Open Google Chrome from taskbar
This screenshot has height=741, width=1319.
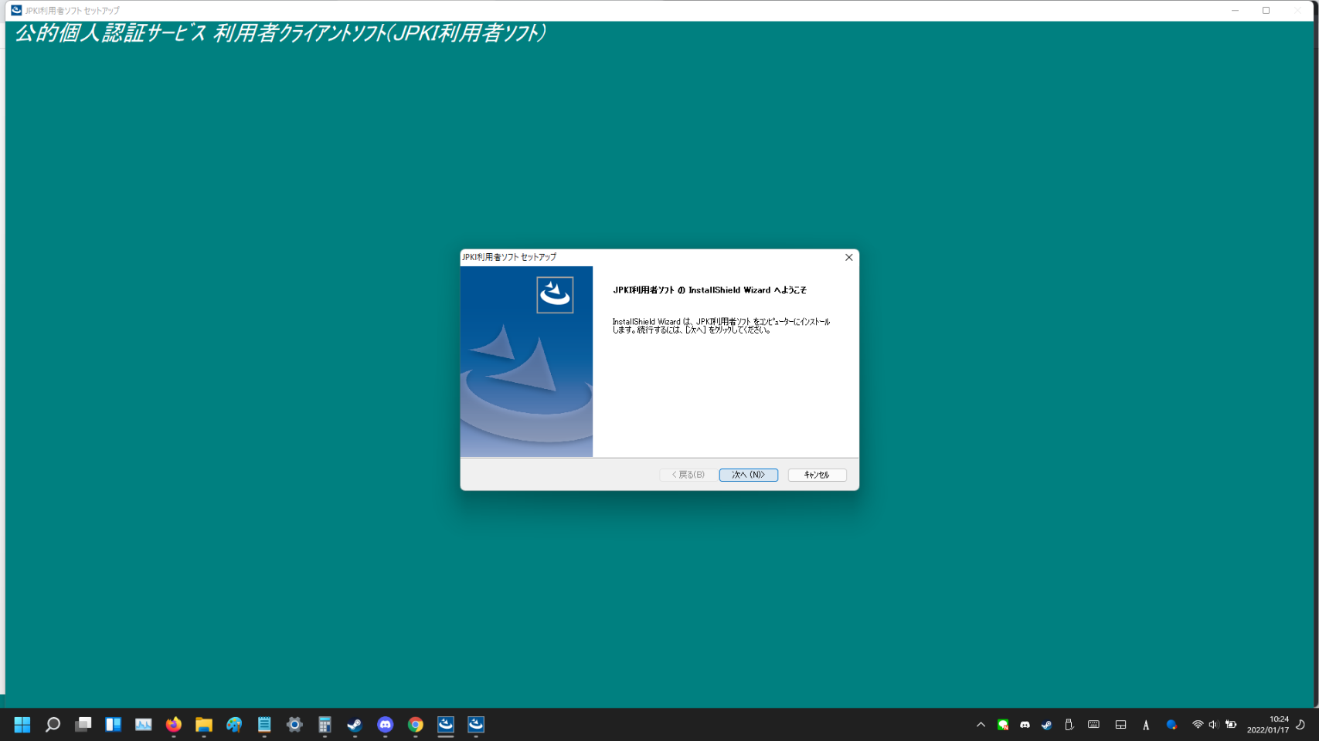(416, 725)
